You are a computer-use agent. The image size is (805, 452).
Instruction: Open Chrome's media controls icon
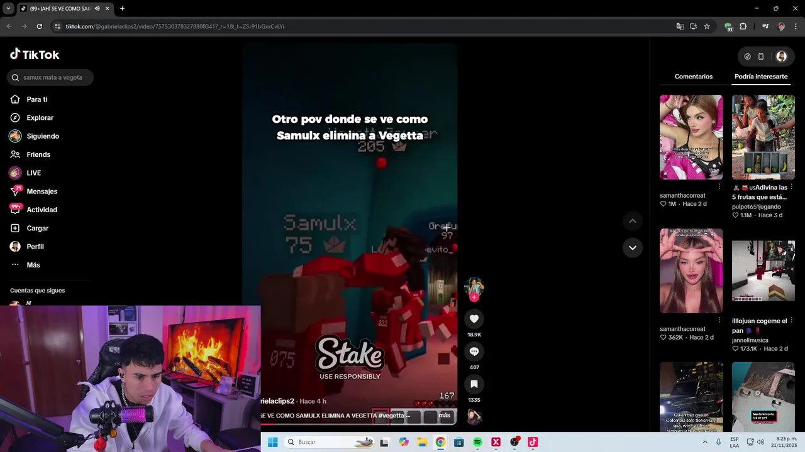click(x=765, y=26)
